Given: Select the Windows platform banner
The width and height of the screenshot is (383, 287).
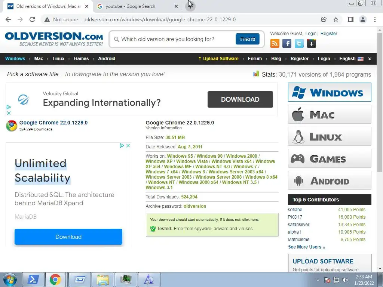Looking at the screenshot, I should point(330,92).
